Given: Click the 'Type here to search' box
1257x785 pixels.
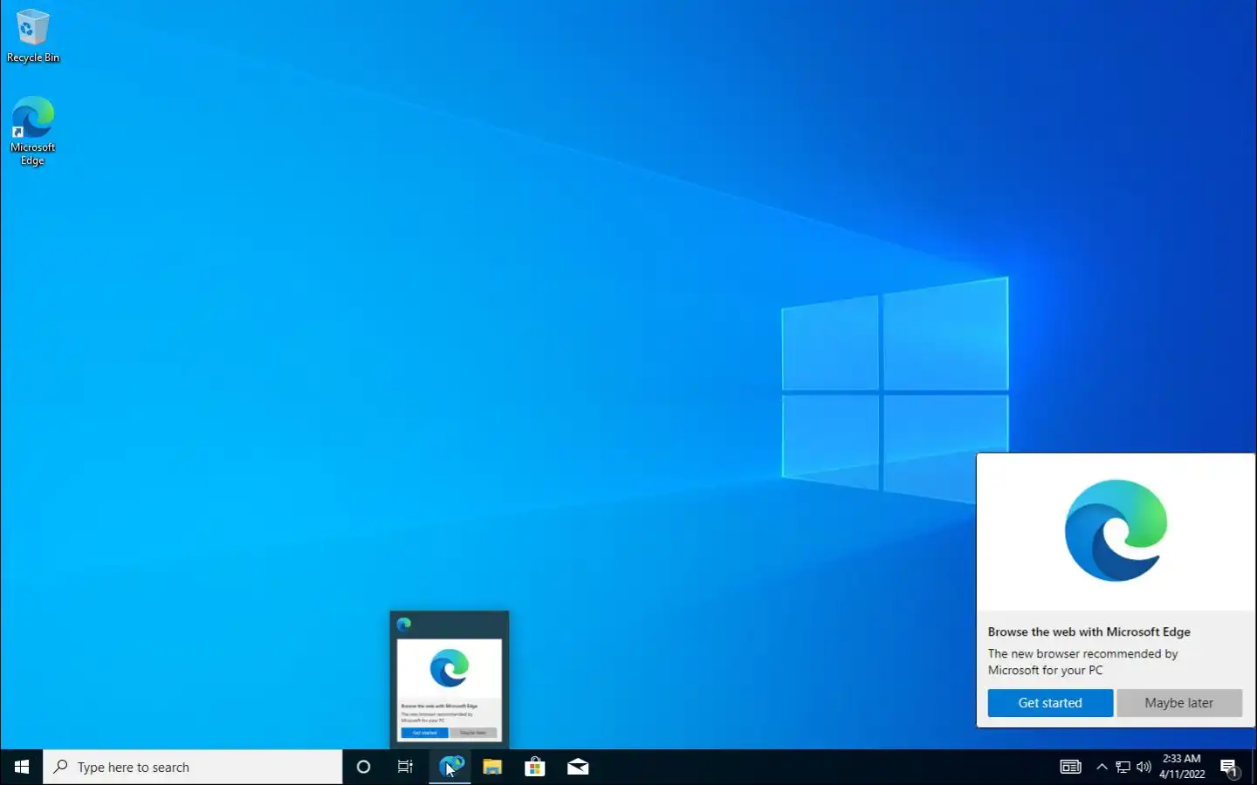Looking at the screenshot, I should [193, 767].
